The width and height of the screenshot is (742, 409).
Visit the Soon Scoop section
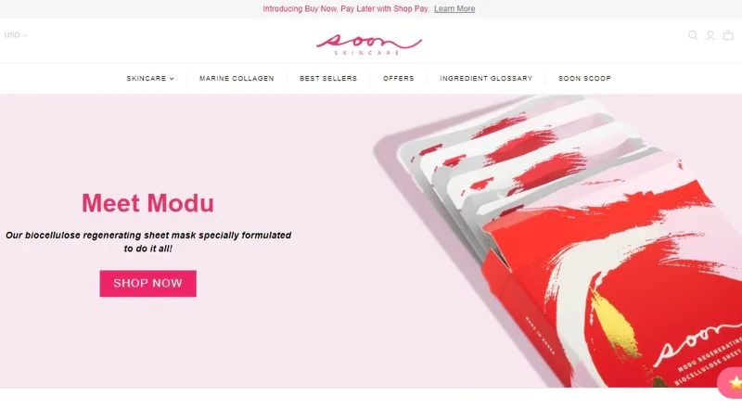pyautogui.click(x=584, y=79)
